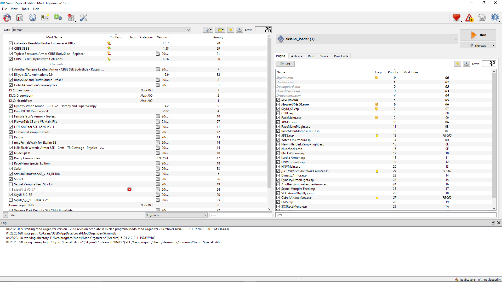Expand the Shortcut dropdown button
Screen dimensions: 502x282
click(x=494, y=45)
